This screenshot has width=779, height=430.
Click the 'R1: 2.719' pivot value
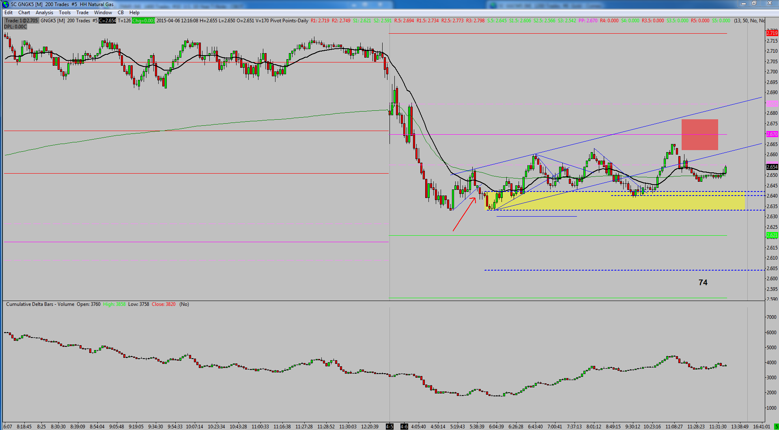click(x=320, y=21)
